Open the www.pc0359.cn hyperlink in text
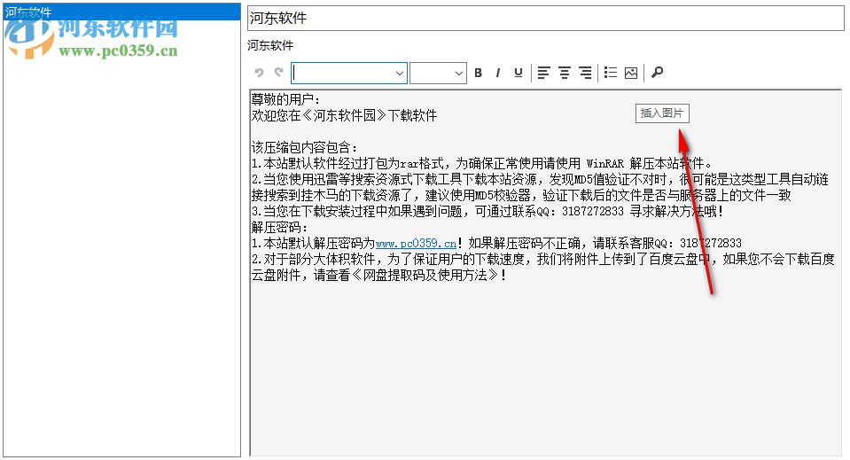 tap(416, 243)
